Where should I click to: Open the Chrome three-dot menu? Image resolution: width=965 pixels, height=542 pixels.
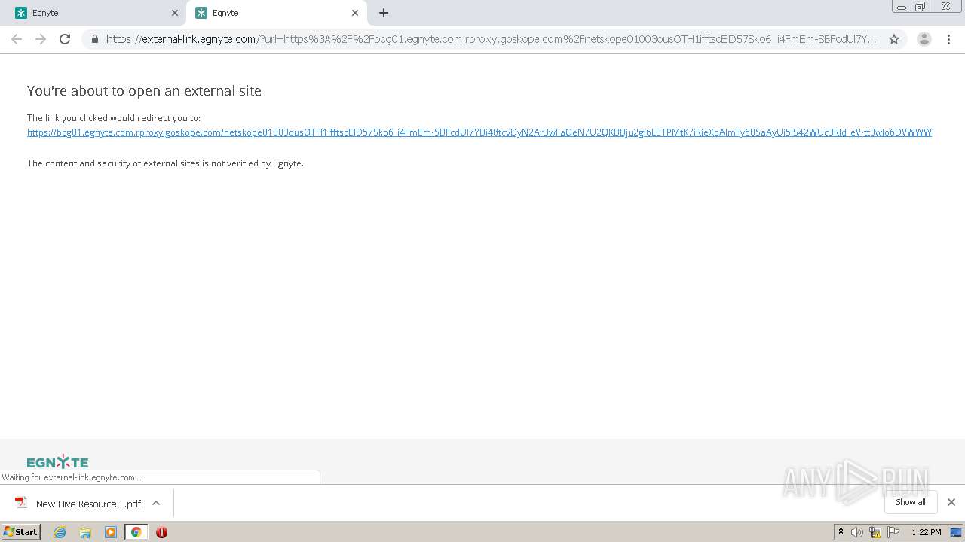[x=948, y=39]
